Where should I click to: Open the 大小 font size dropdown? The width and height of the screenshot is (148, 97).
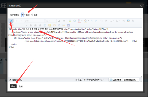coord(51,21)
